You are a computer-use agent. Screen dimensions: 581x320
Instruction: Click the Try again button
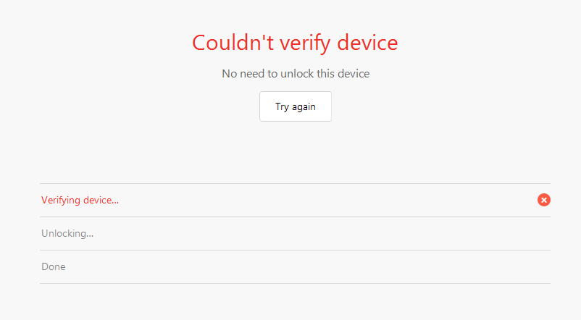[296, 106]
